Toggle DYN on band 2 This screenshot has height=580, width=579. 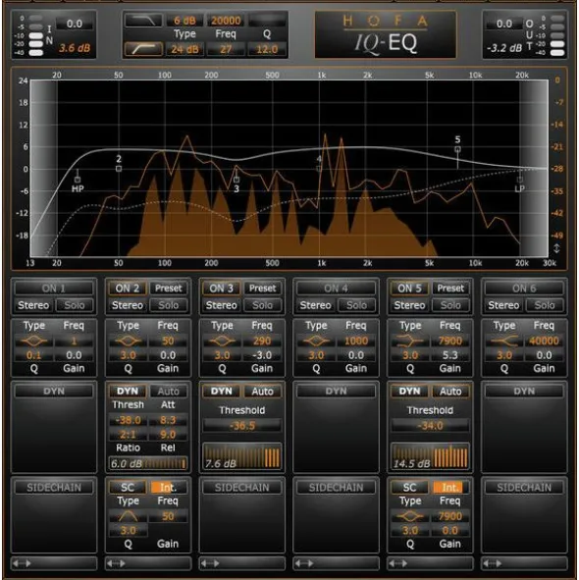[x=128, y=391]
